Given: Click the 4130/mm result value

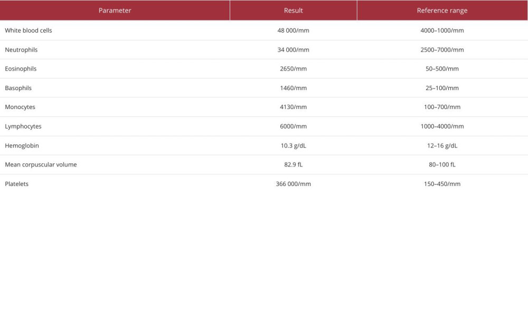Looking at the screenshot, I should point(293,107).
